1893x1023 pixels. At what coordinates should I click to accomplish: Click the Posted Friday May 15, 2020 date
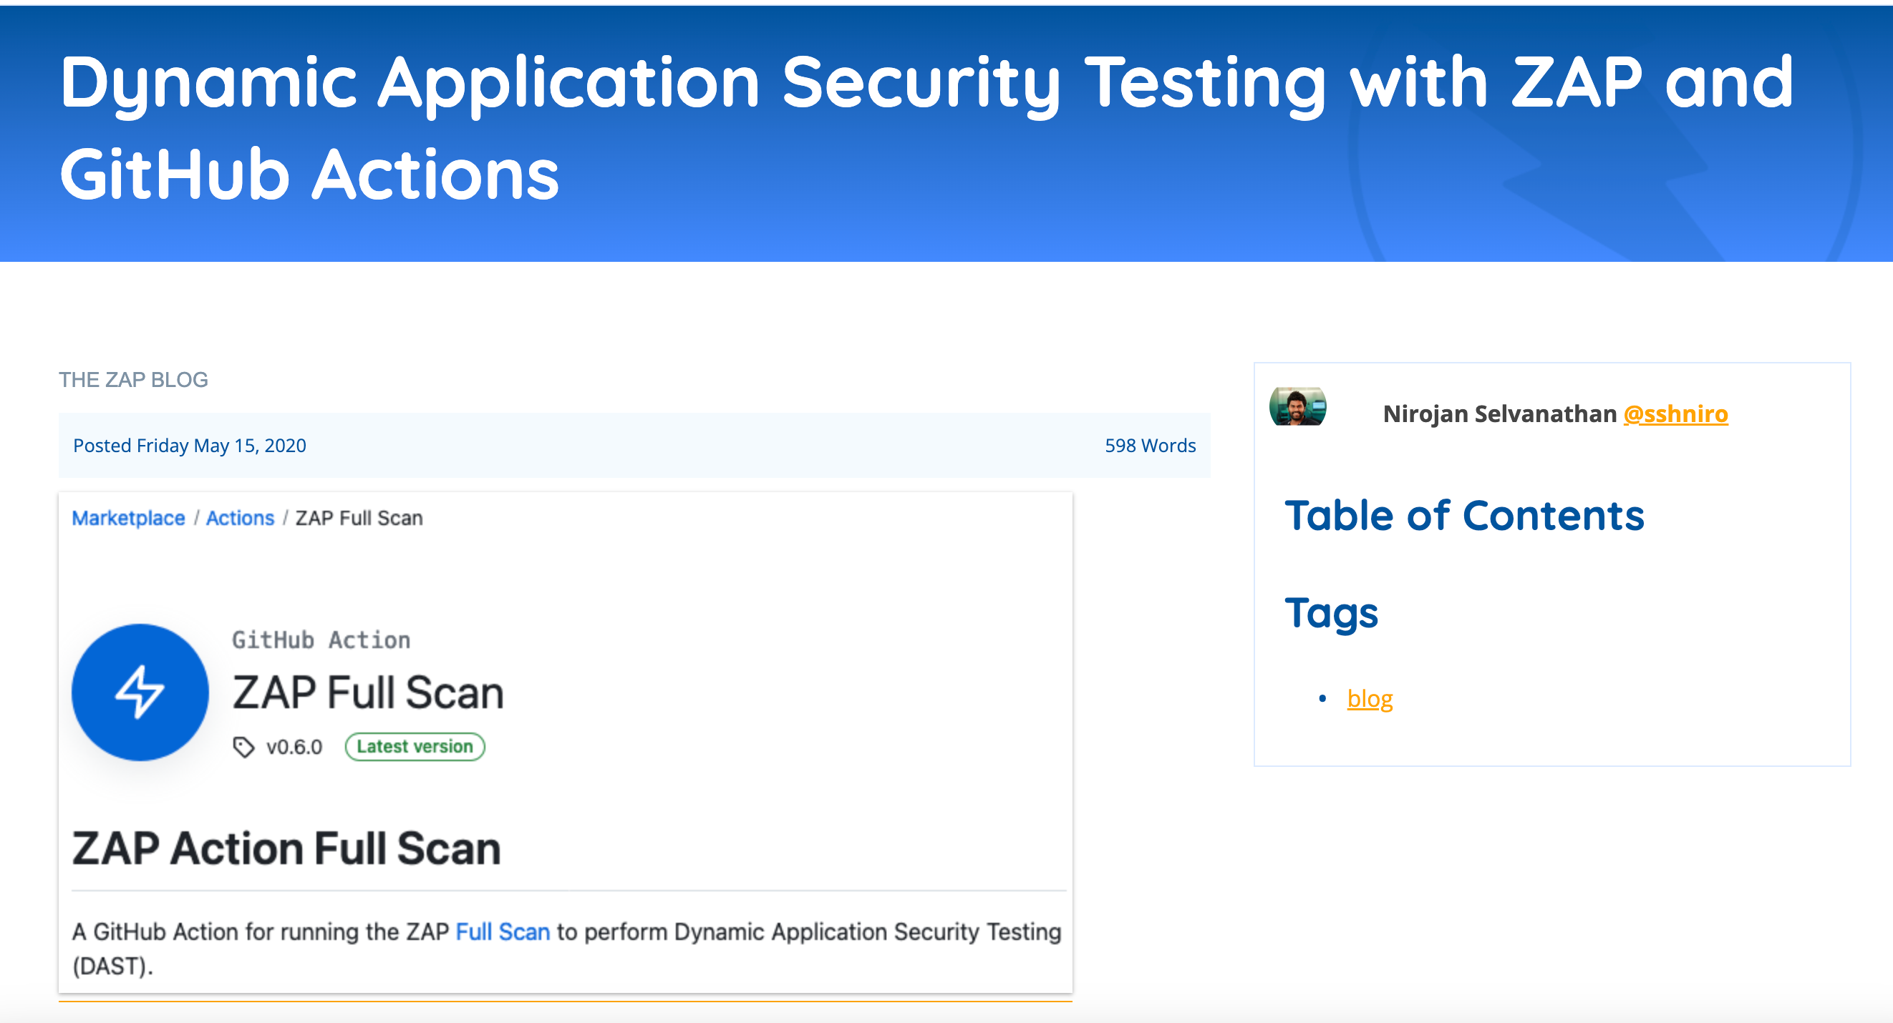[x=190, y=446]
